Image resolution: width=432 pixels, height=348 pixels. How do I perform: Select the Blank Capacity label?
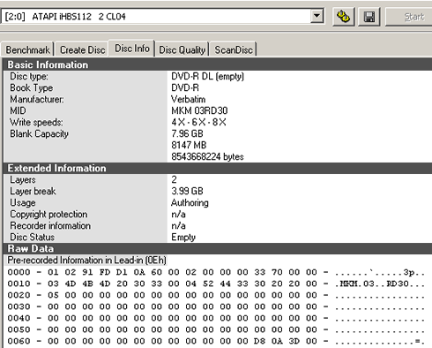[x=39, y=133]
